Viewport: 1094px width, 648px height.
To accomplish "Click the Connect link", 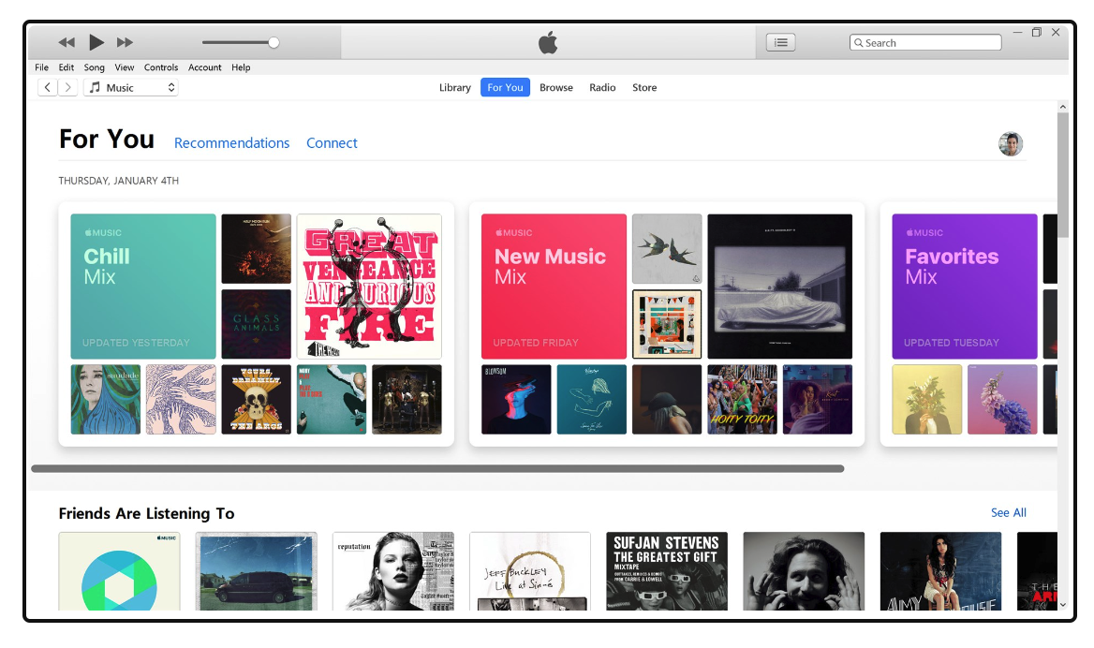I will coord(332,143).
